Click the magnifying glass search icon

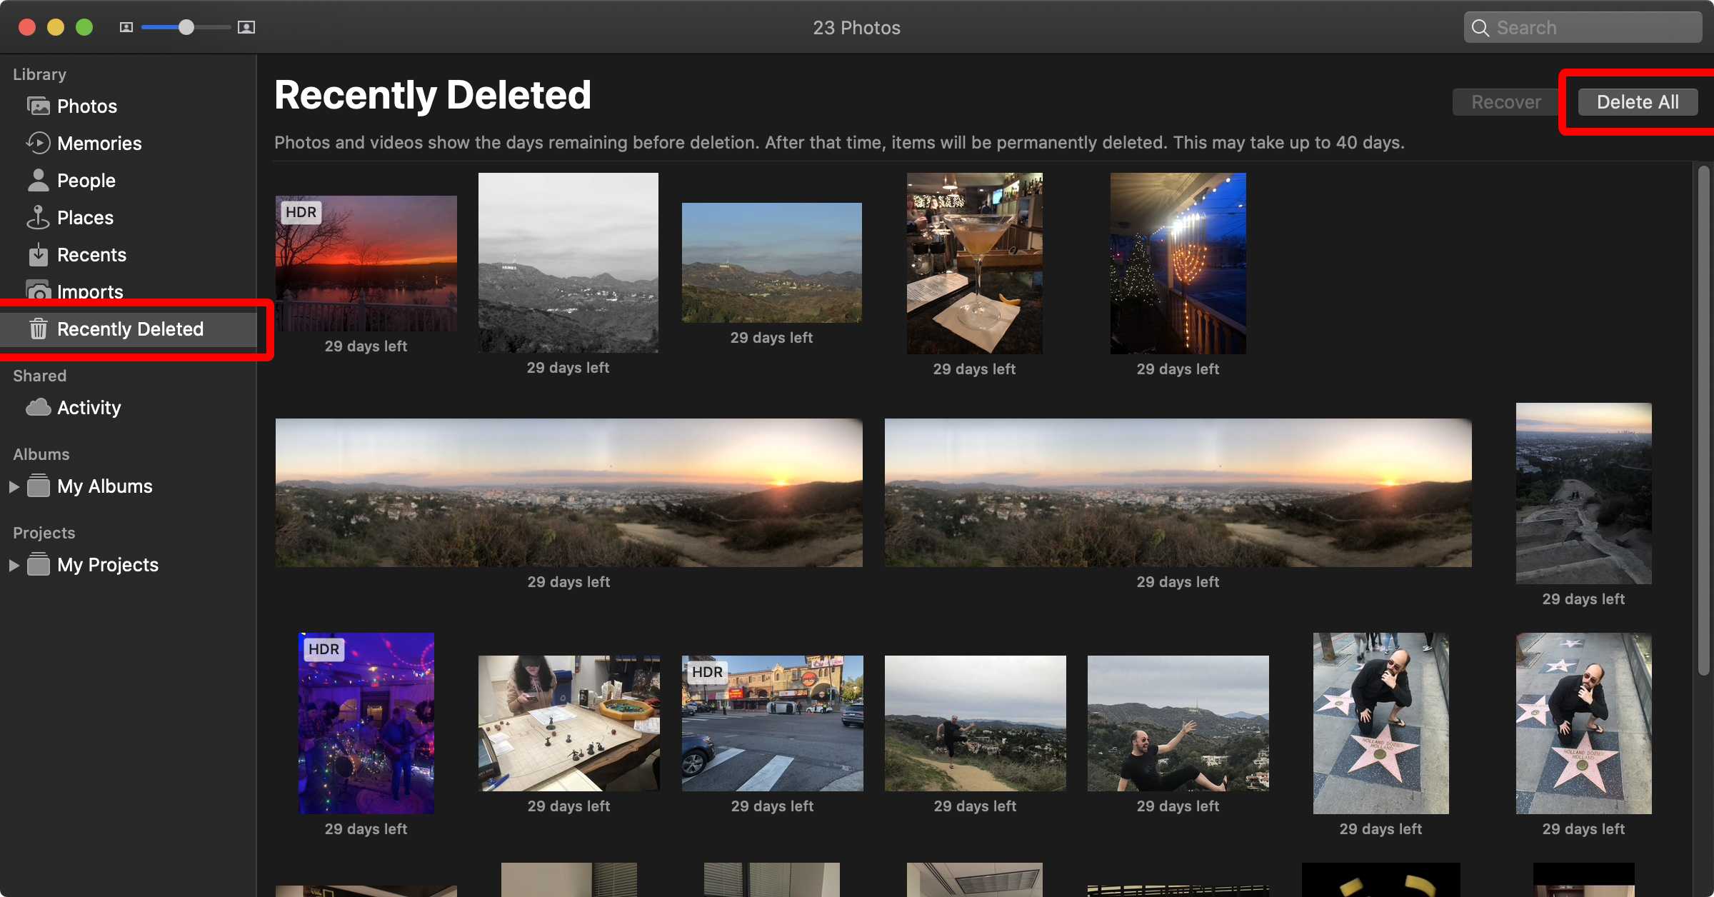(1480, 28)
